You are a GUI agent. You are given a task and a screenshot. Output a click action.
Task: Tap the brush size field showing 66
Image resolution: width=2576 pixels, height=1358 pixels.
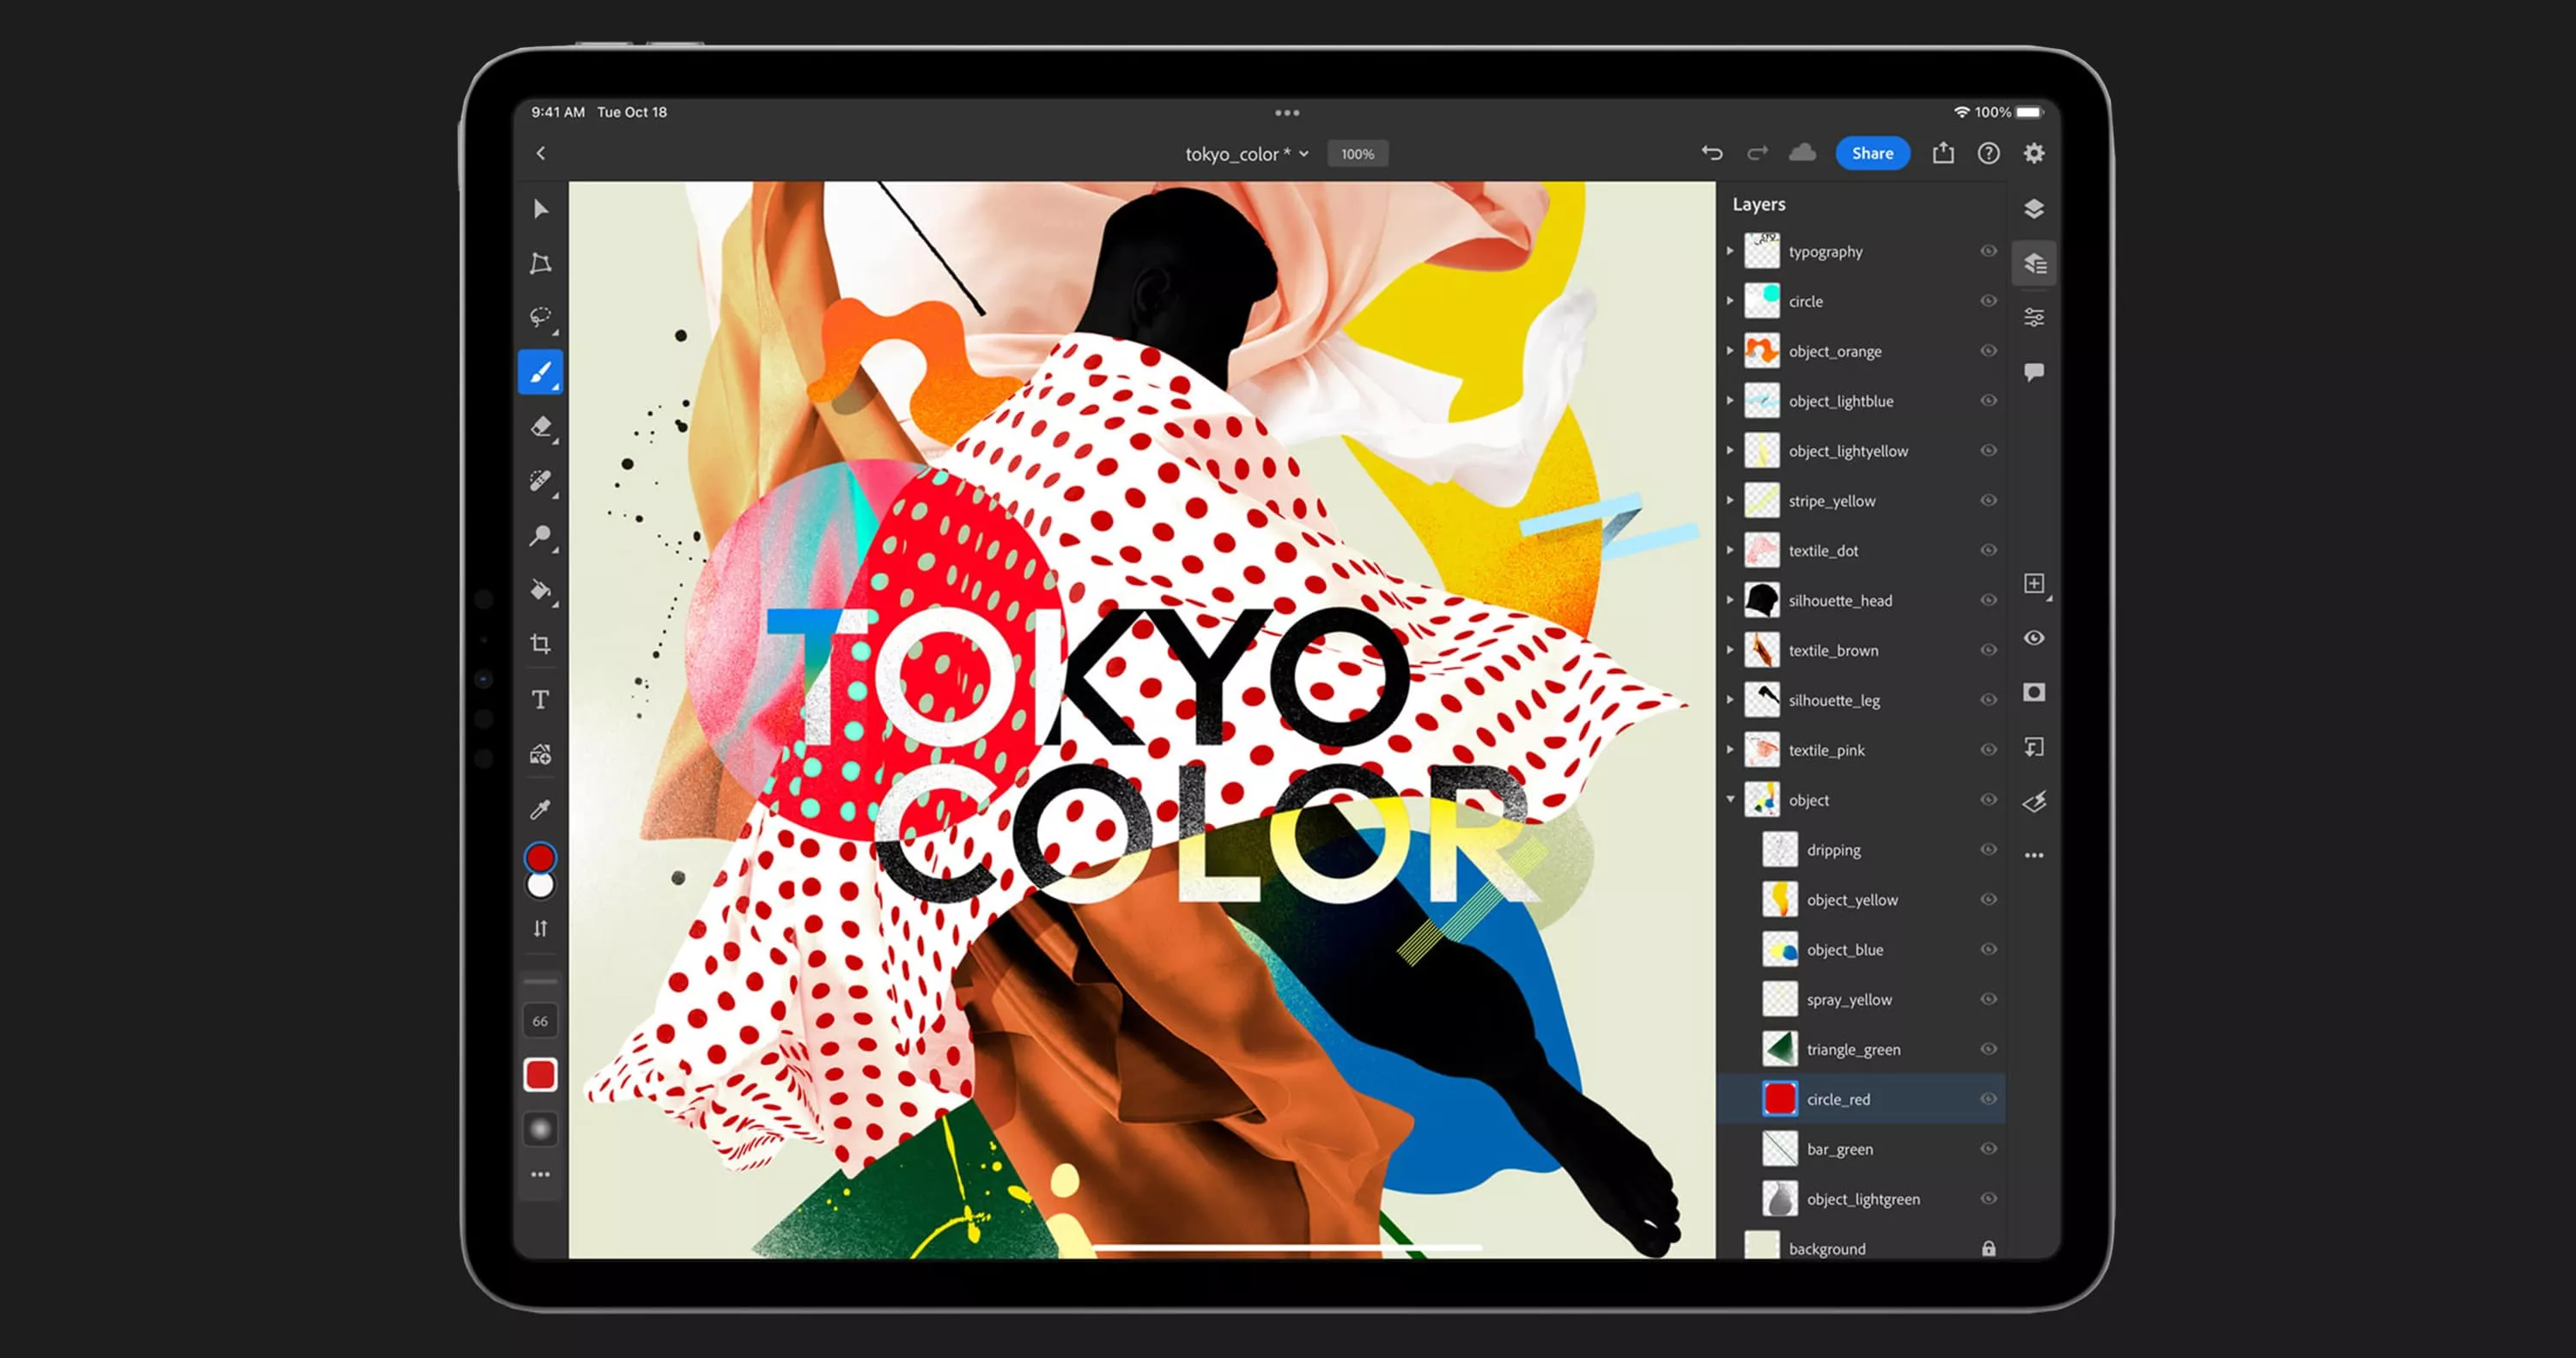pos(540,1020)
